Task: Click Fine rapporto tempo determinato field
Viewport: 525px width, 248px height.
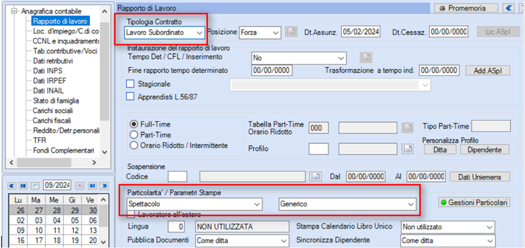Action: [x=271, y=70]
